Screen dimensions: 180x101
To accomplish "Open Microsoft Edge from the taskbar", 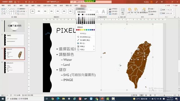I will click(x=58, y=99).
